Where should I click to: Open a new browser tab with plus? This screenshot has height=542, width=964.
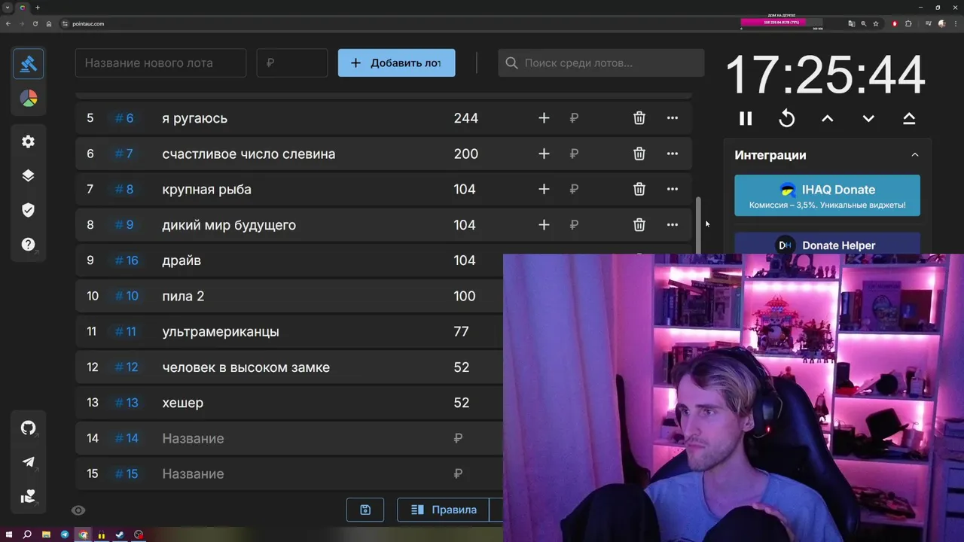[38, 8]
